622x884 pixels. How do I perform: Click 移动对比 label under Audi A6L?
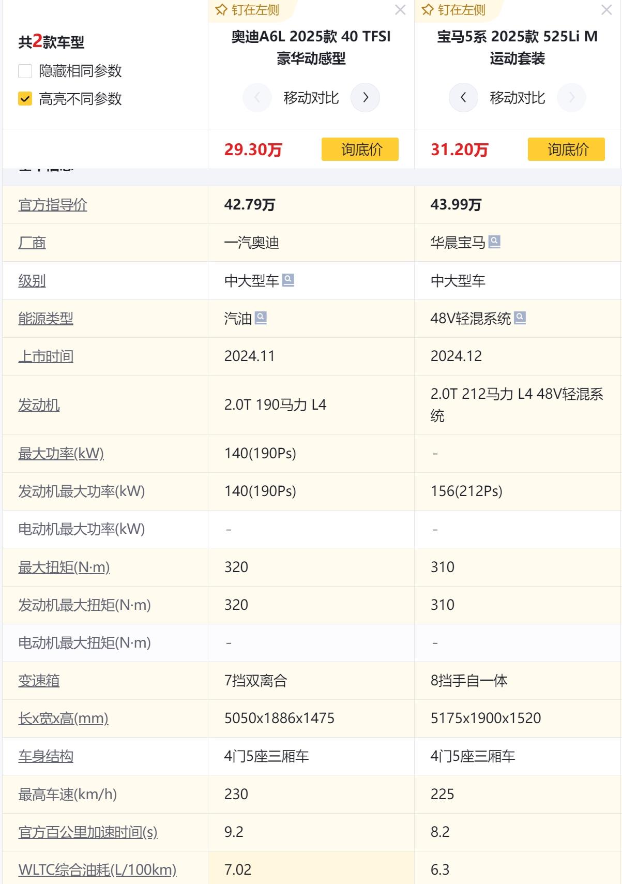311,98
